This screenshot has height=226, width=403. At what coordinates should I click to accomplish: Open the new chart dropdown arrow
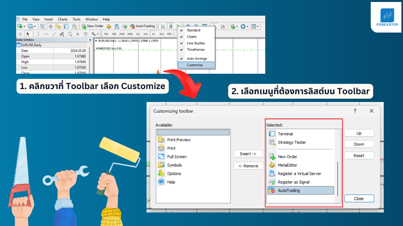[x=25, y=27]
